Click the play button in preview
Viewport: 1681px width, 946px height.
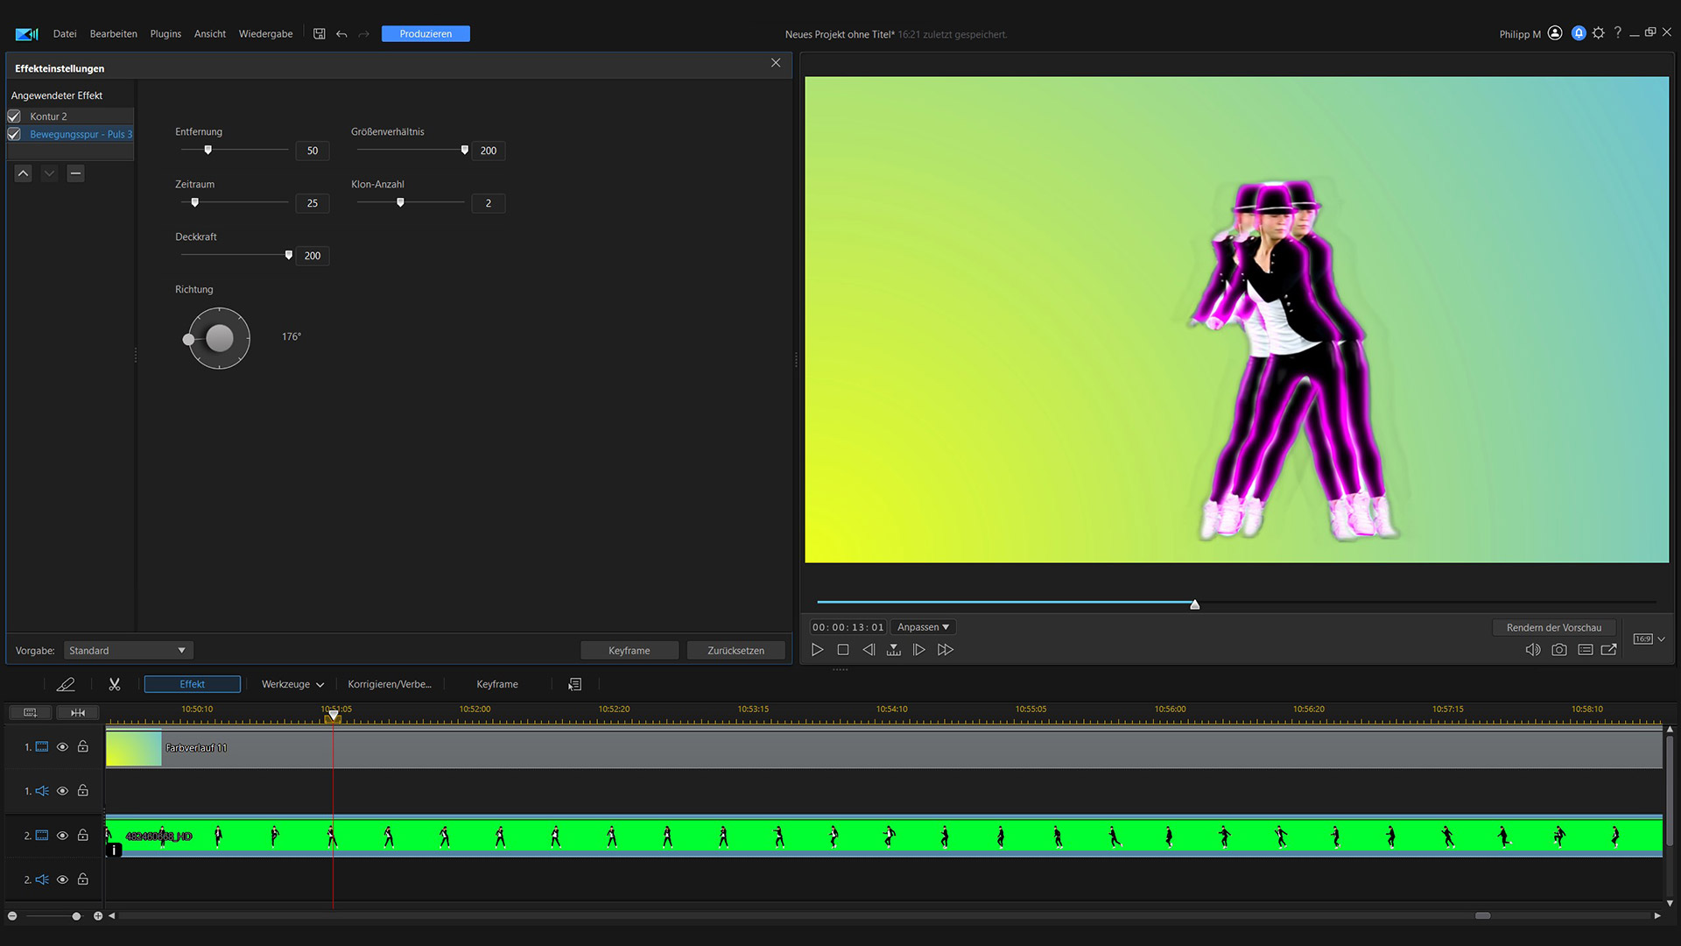point(817,650)
